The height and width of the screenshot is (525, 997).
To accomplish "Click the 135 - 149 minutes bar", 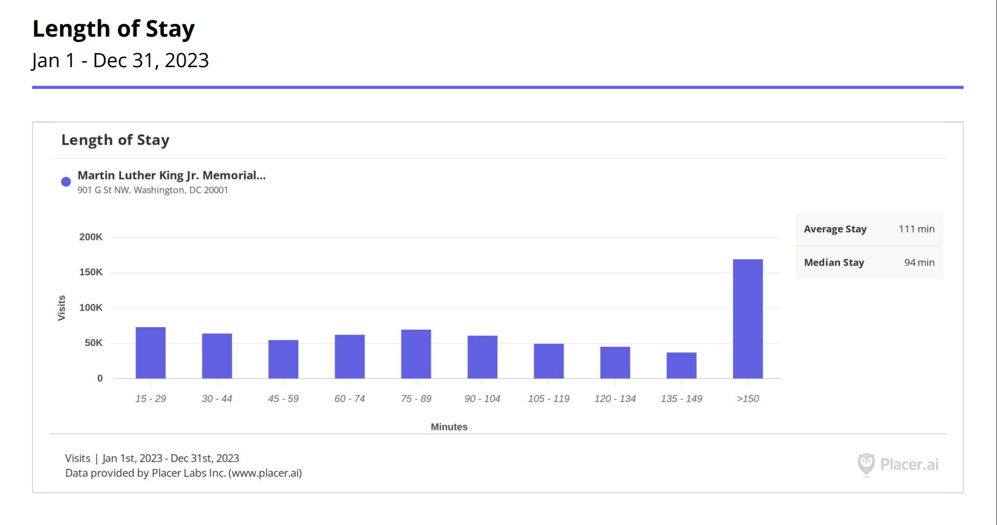I will pos(681,365).
